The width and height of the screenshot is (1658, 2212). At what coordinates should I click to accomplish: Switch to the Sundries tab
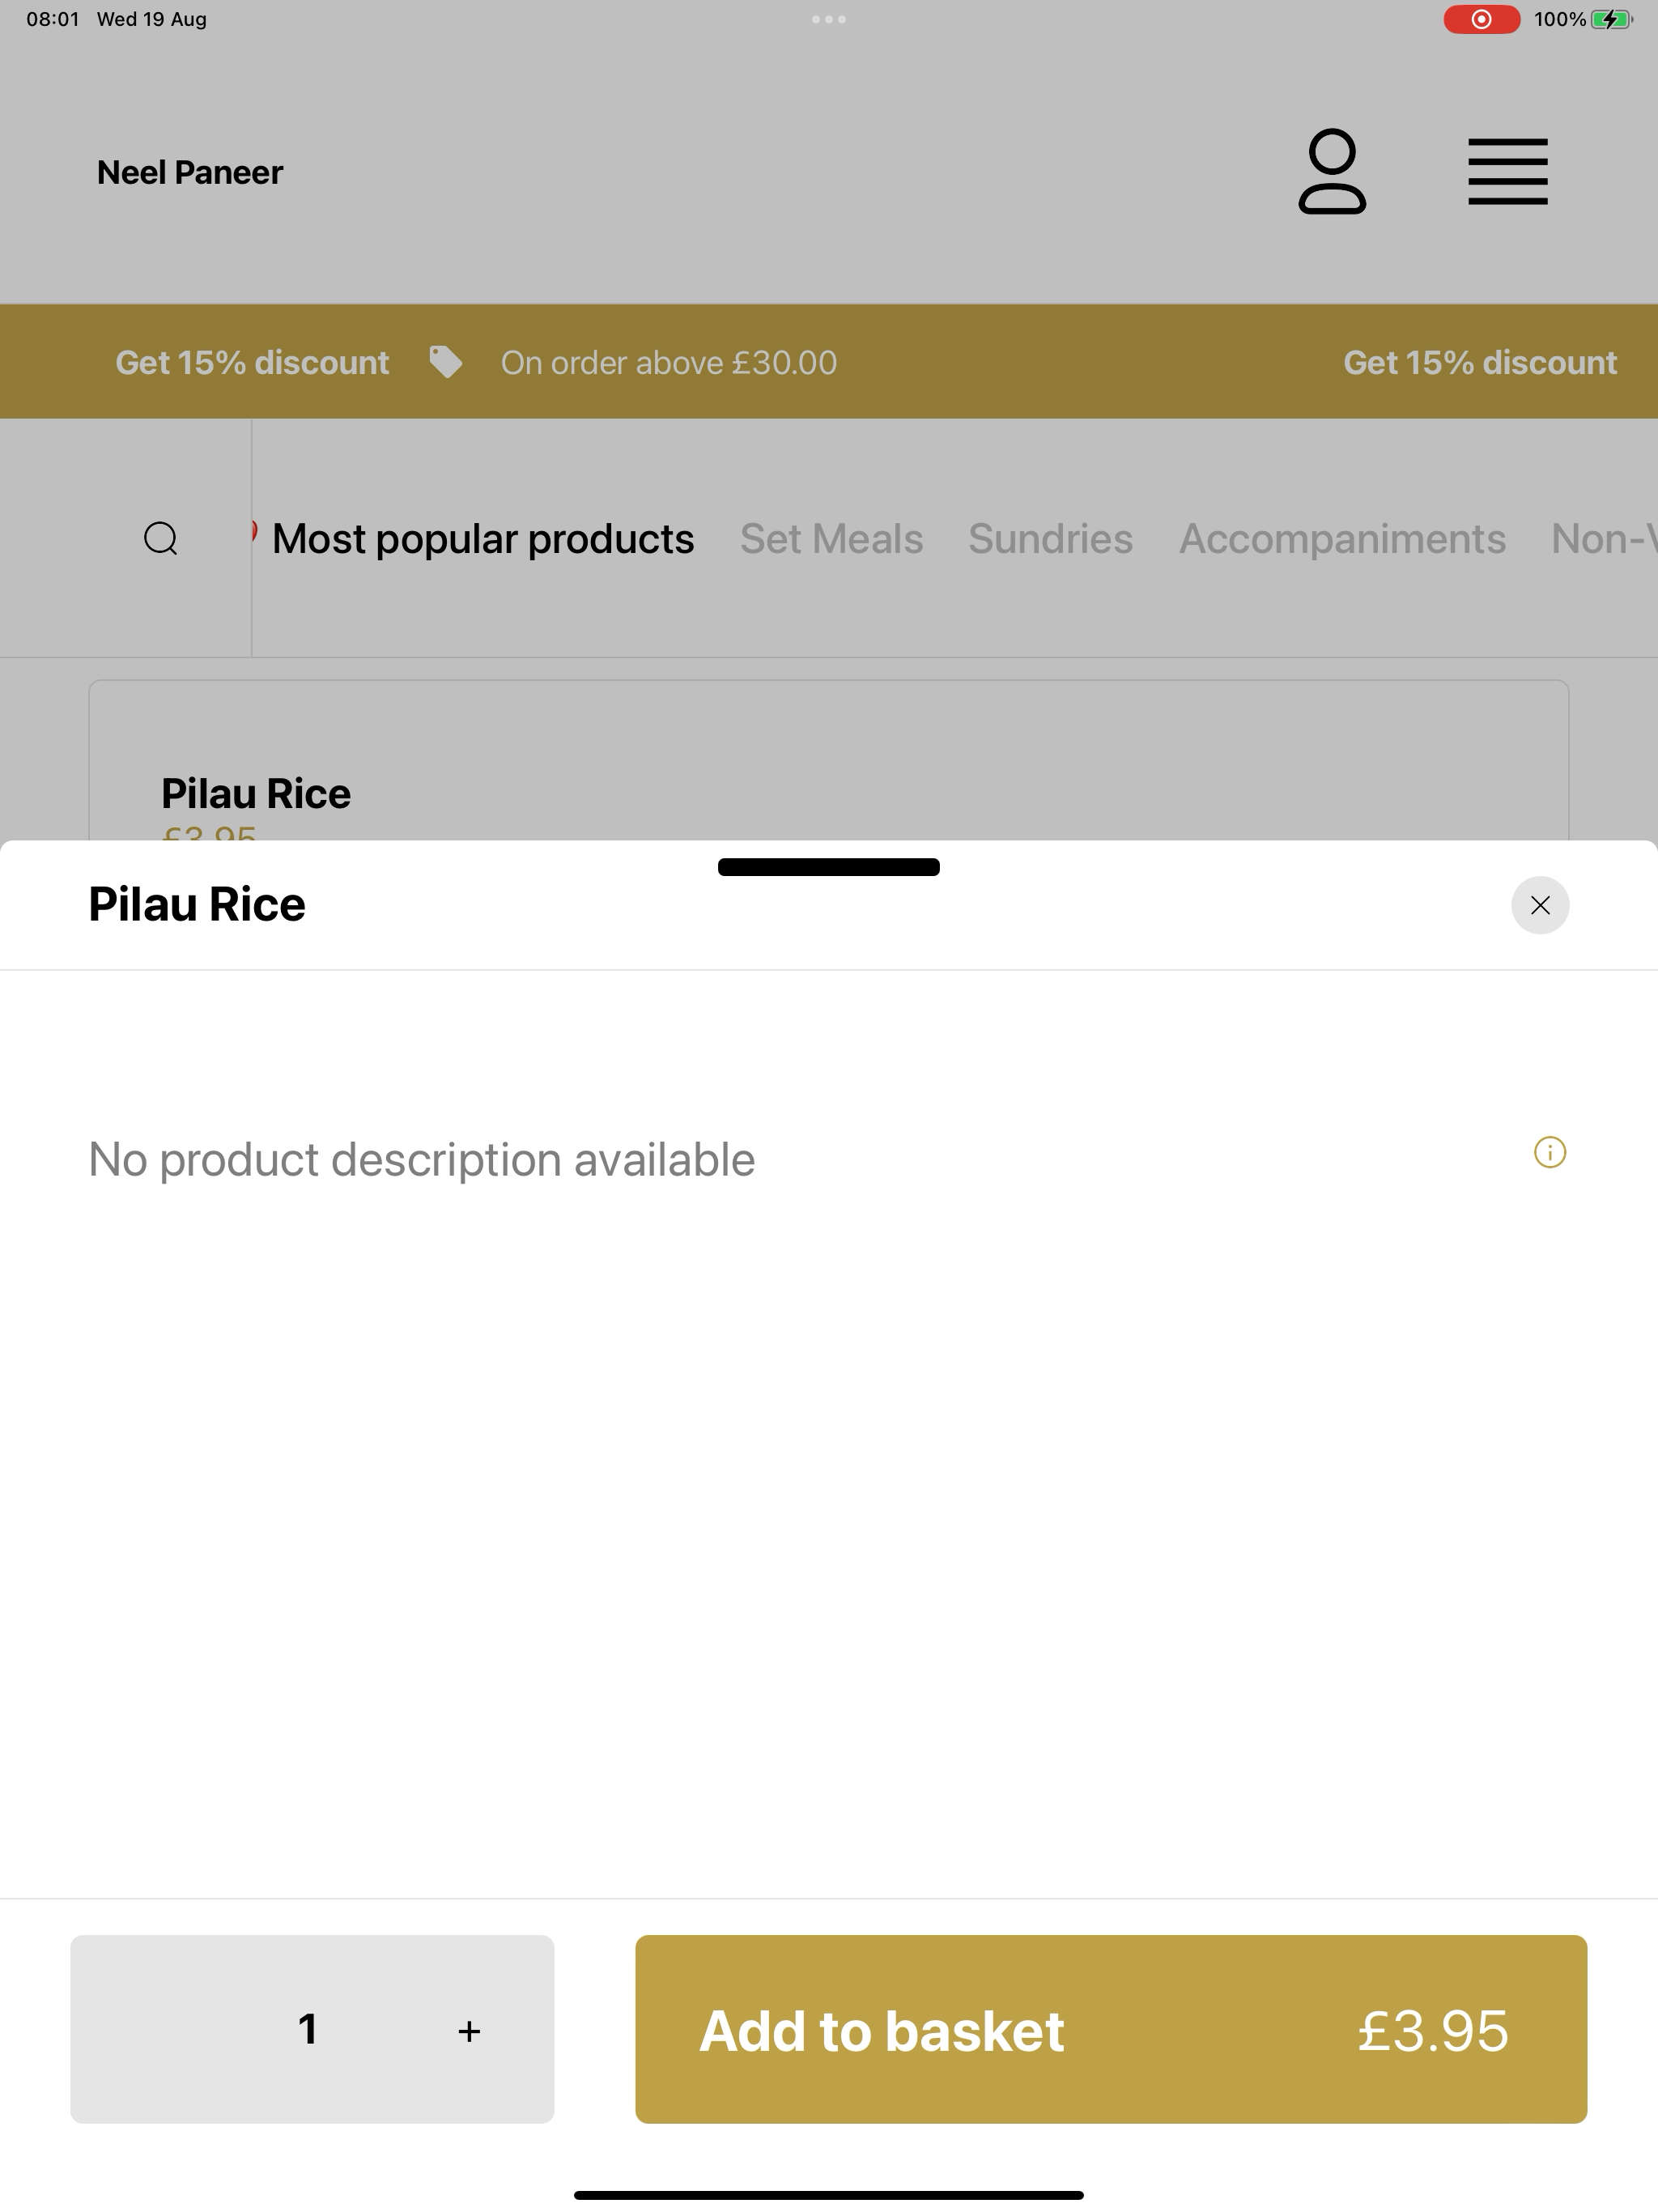pos(1050,538)
